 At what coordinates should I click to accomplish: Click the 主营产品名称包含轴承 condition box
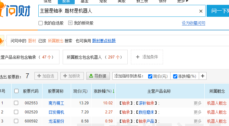click(29, 57)
